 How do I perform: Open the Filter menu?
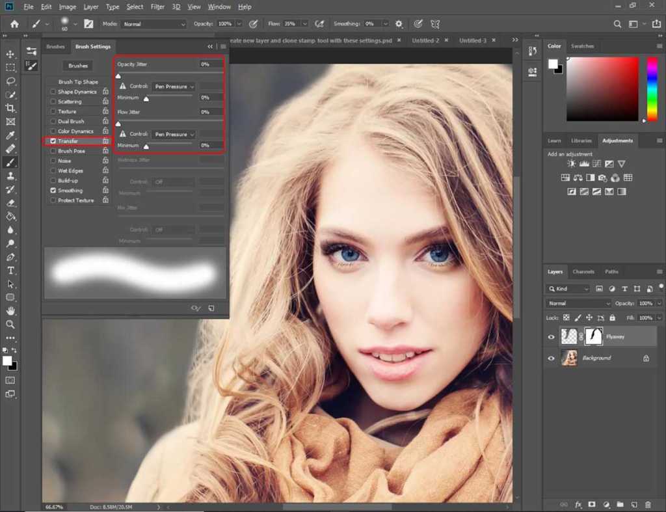(x=157, y=7)
